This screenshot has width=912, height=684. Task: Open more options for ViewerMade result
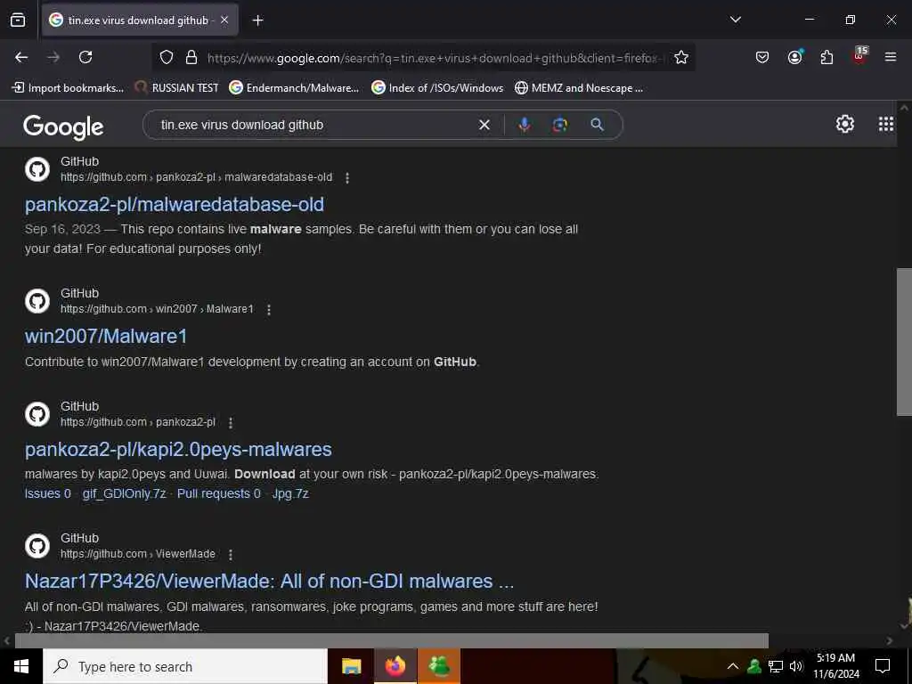point(231,554)
